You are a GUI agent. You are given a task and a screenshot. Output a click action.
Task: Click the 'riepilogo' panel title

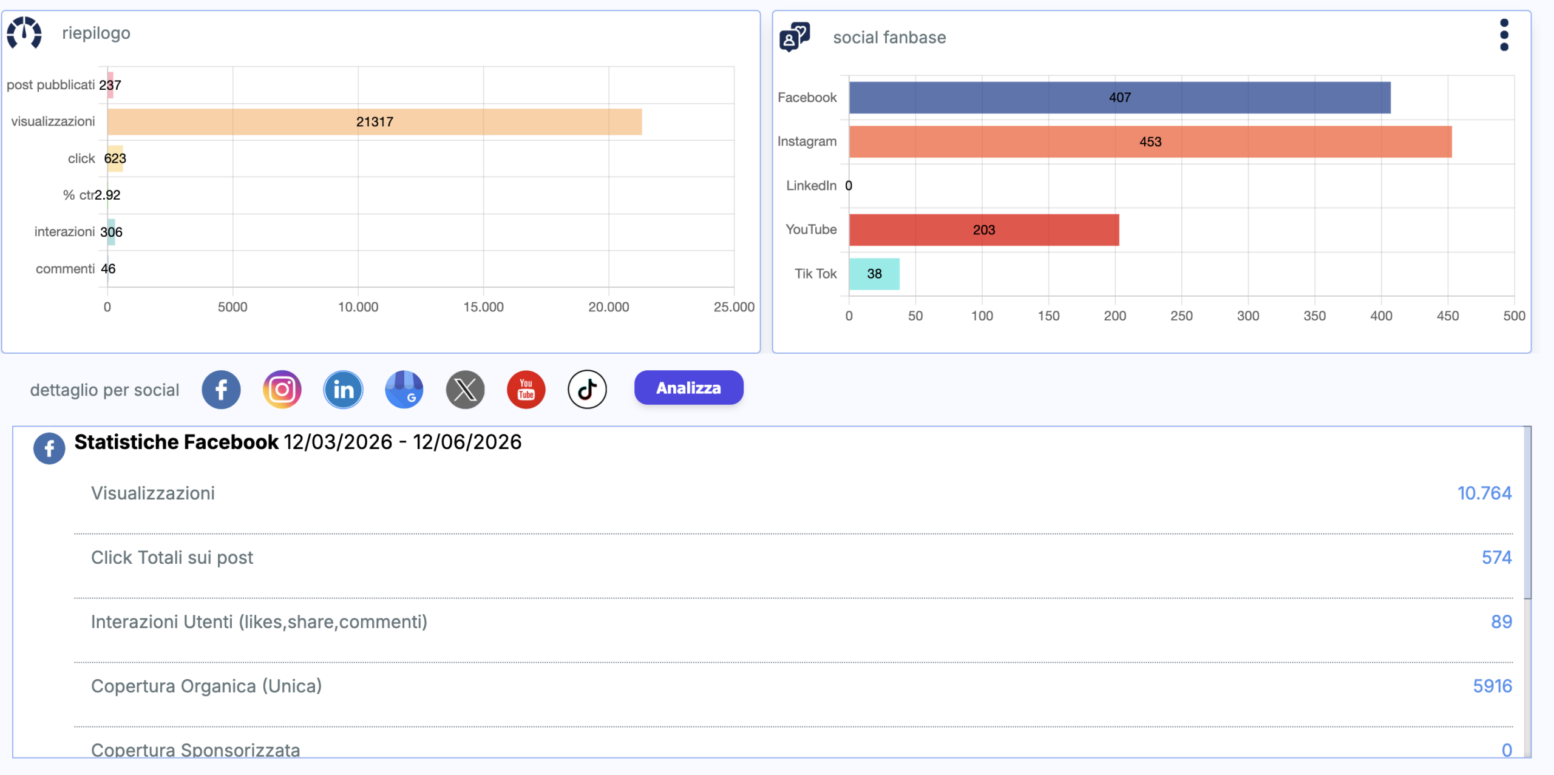(96, 33)
